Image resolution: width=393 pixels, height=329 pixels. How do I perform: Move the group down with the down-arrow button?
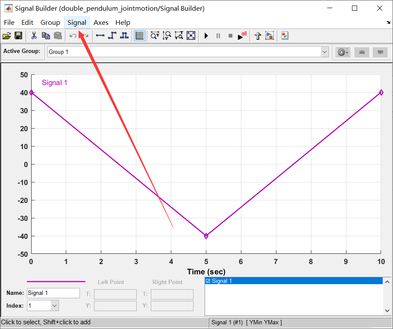pyautogui.click(x=380, y=53)
